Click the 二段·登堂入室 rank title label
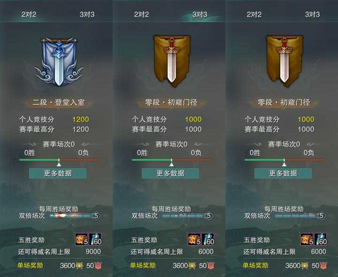 [58, 103]
